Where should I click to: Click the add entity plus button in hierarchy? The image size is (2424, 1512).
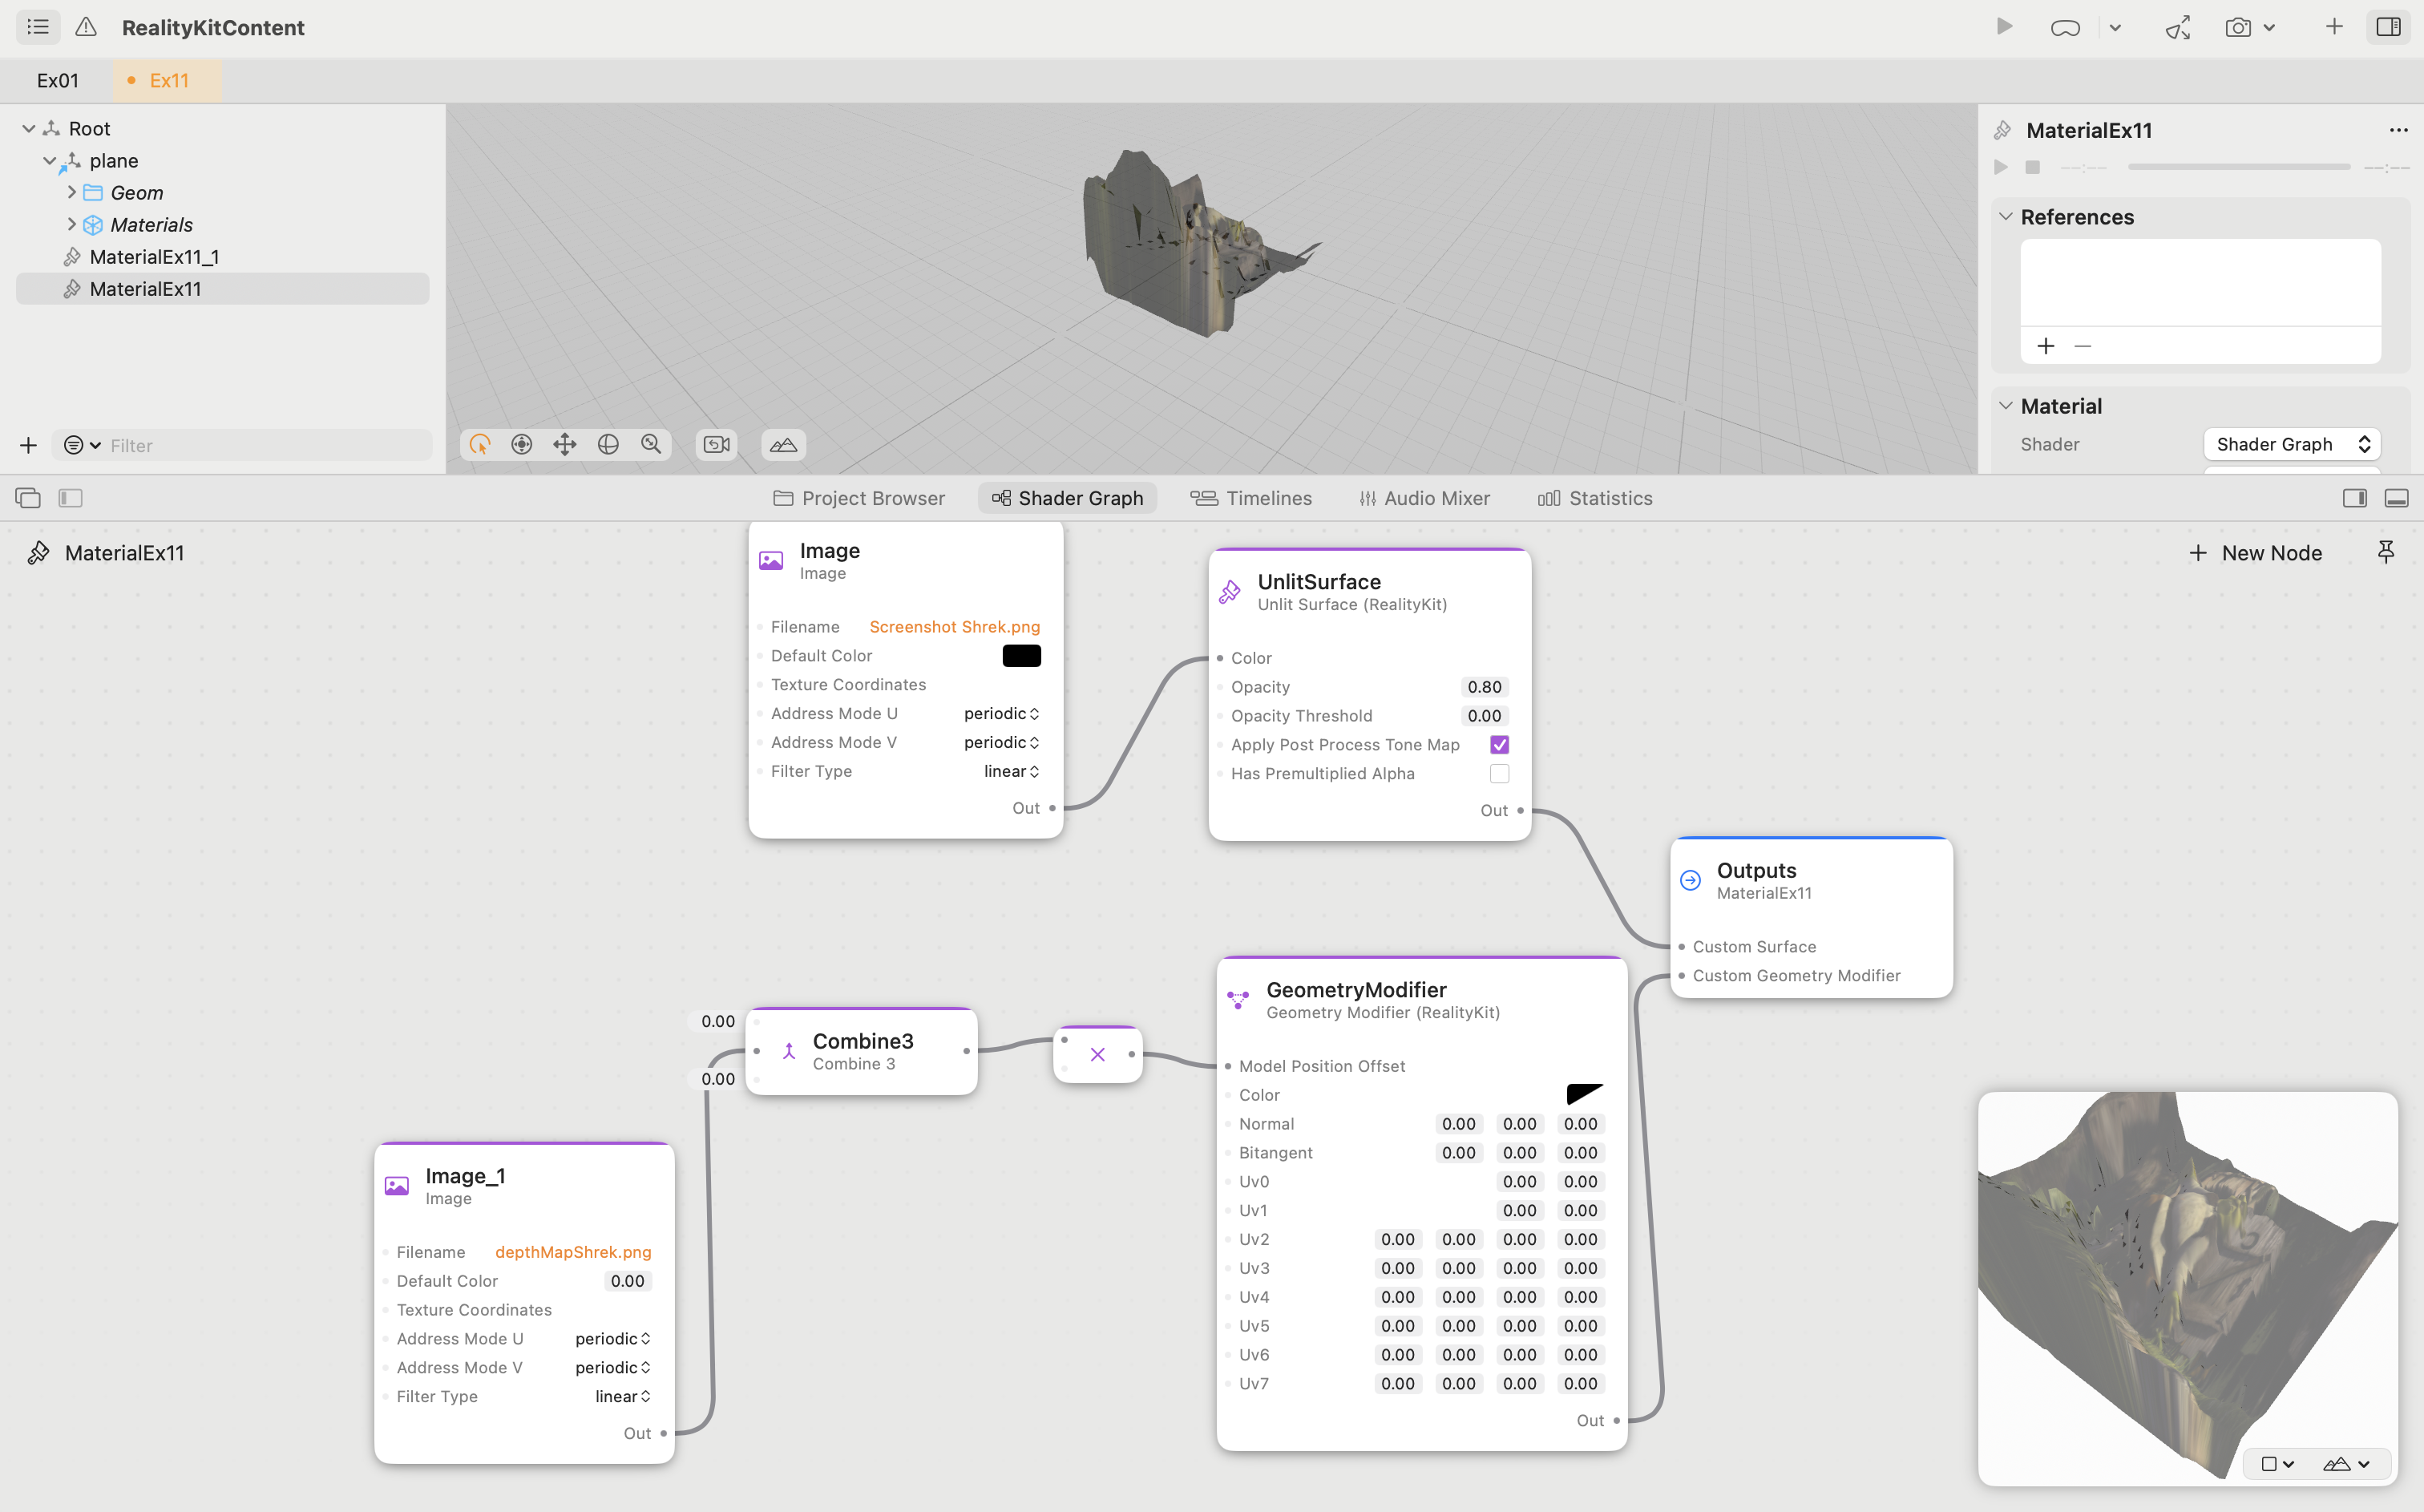coord(28,445)
